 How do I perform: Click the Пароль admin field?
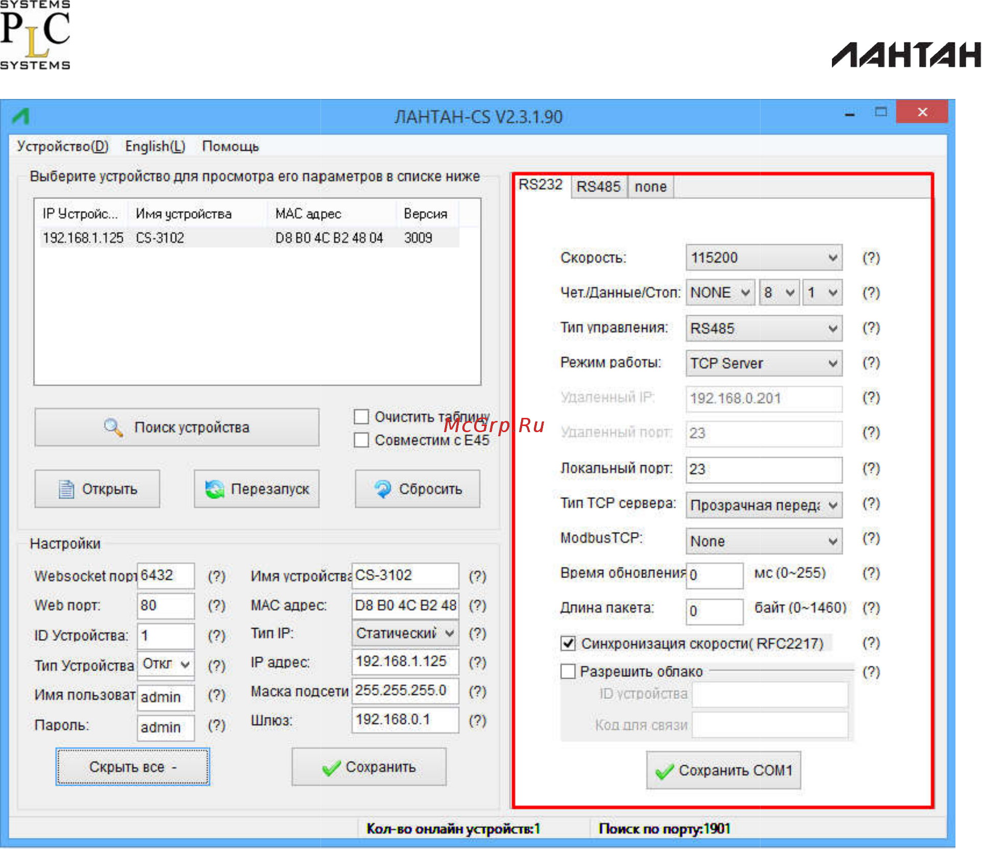[x=166, y=728]
